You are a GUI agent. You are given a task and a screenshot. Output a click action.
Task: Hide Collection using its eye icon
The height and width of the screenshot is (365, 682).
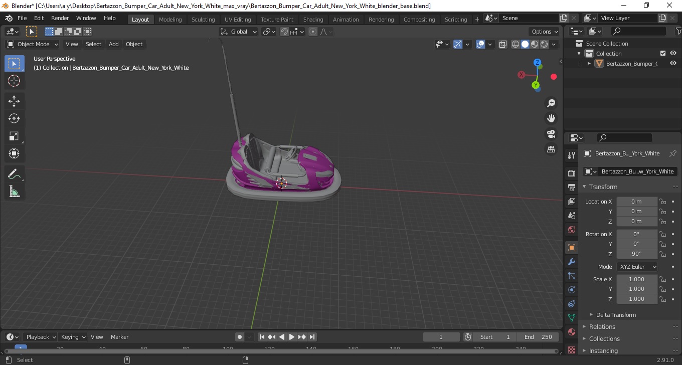tap(673, 53)
